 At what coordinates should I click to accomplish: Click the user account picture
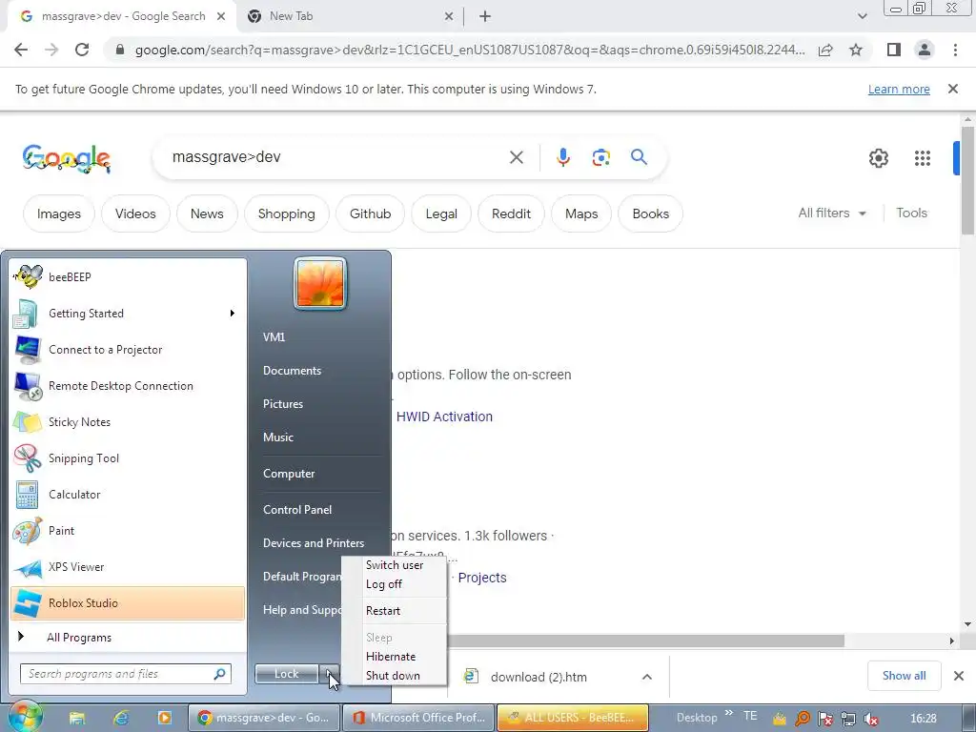pyautogui.click(x=320, y=283)
